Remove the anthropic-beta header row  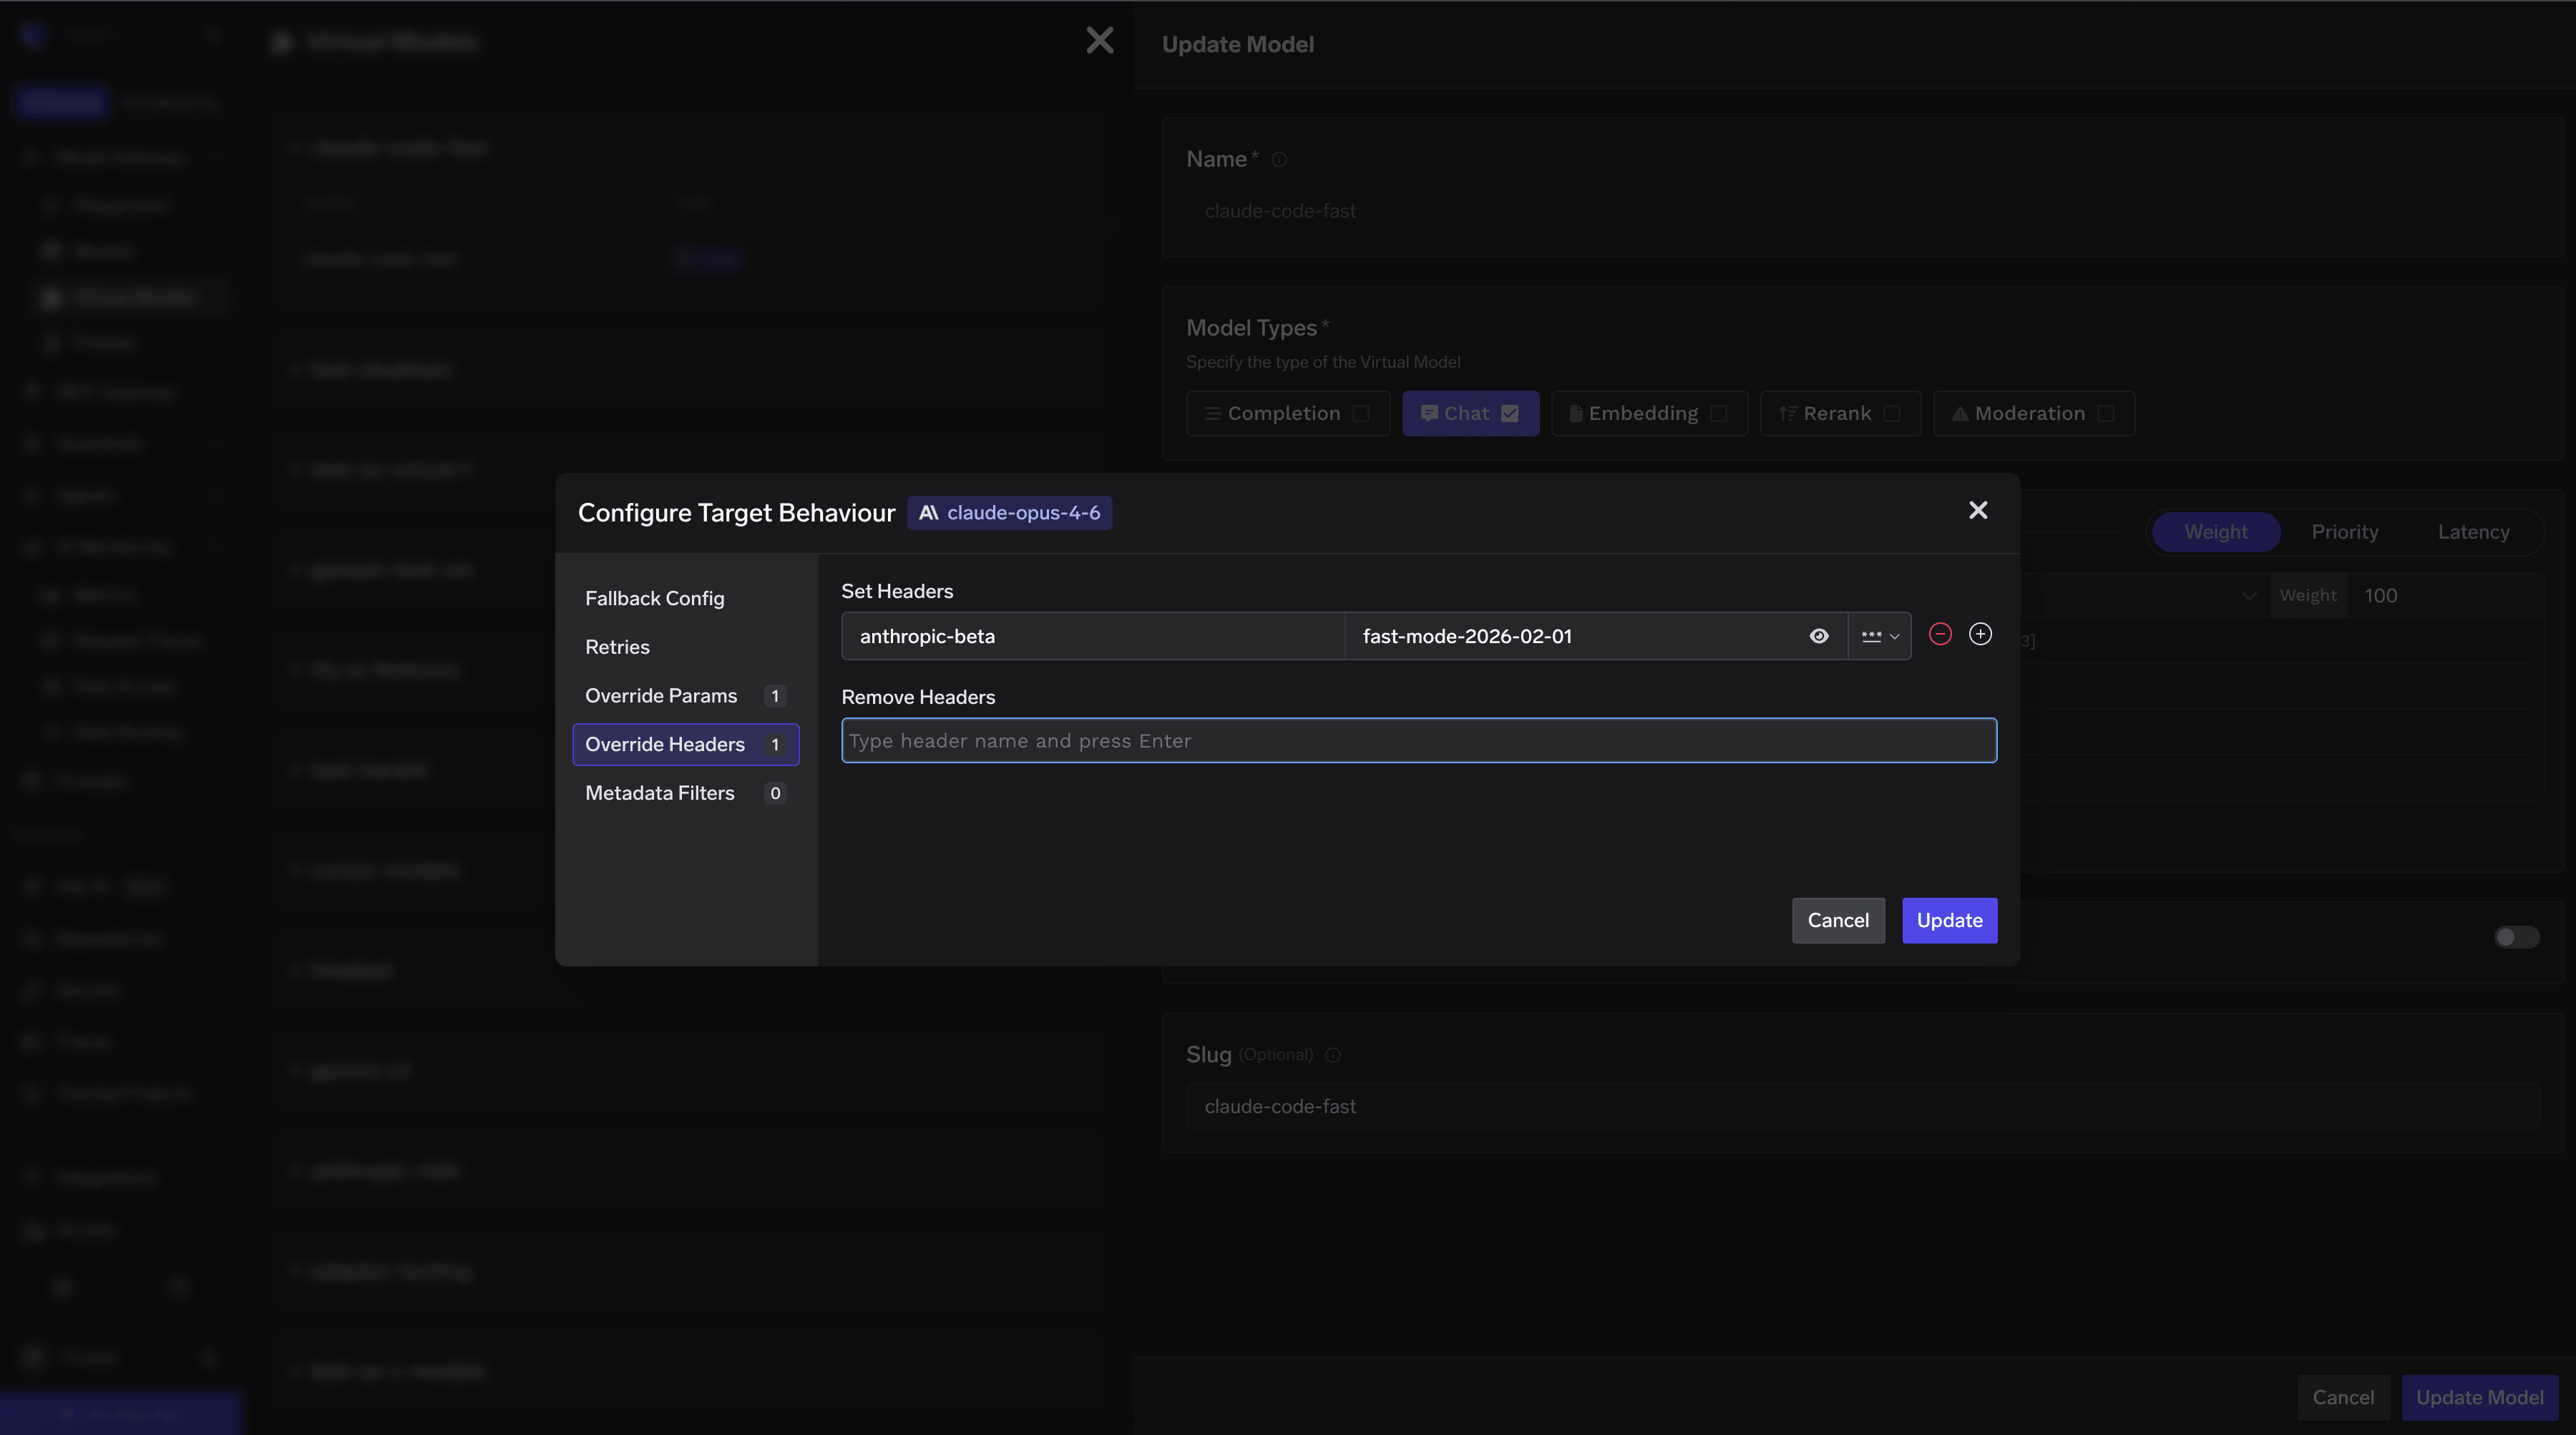pos(1939,634)
